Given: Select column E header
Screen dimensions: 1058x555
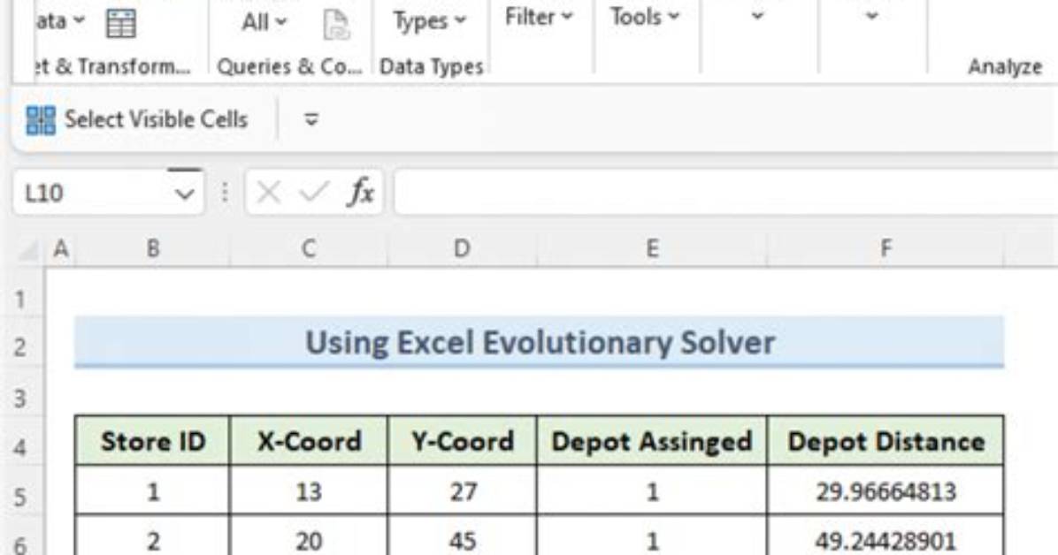Looking at the screenshot, I should pyautogui.click(x=652, y=249).
